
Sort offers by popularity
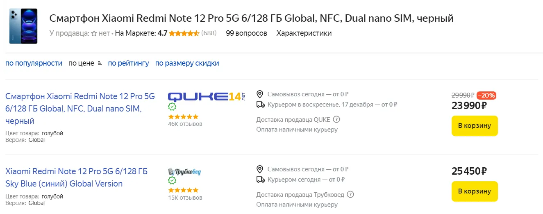pos(34,63)
